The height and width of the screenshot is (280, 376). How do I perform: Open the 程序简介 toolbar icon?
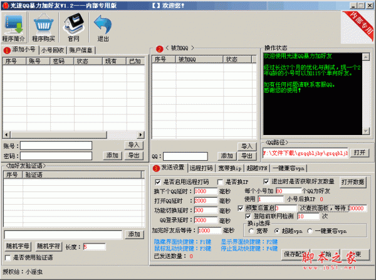tap(14, 28)
